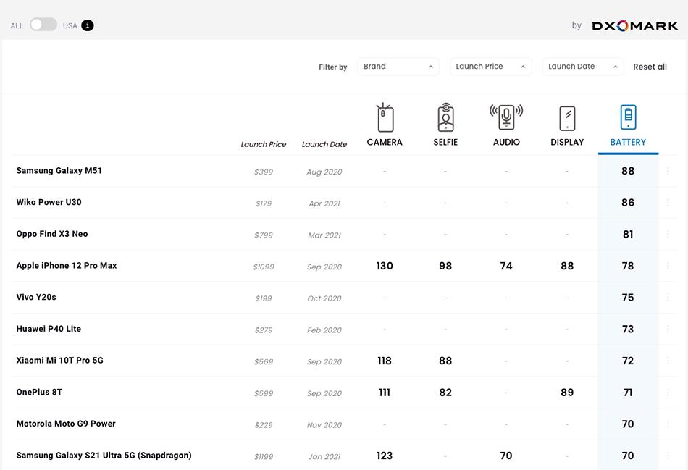
Task: Open Xiaomi Mi 10T Pro 5G entry
Action: click(x=59, y=361)
